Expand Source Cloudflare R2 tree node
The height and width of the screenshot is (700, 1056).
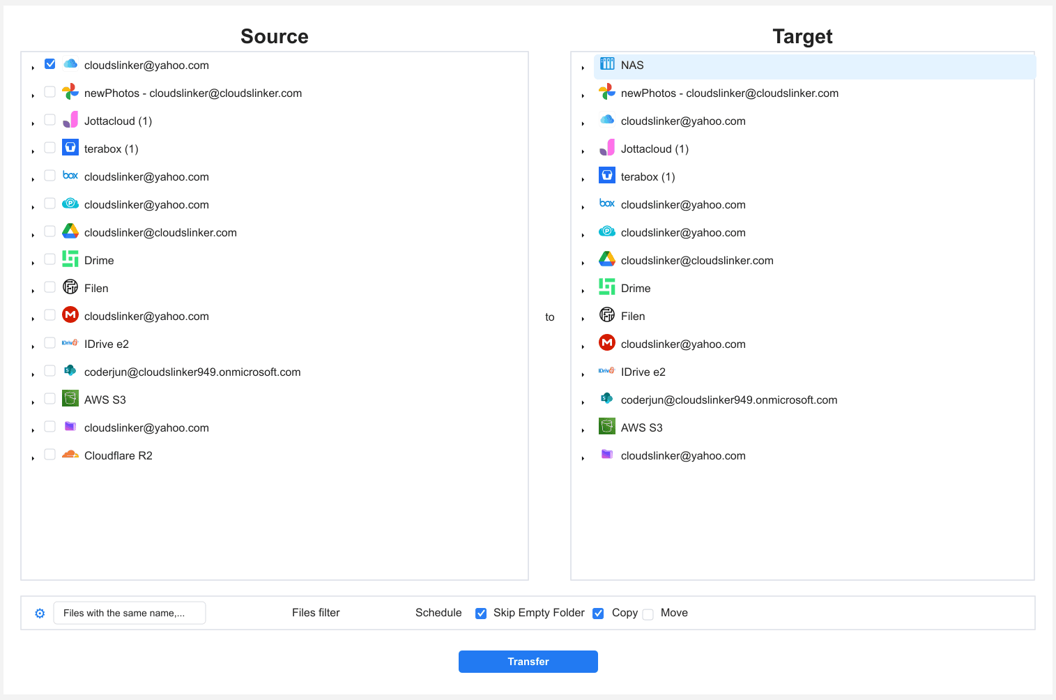click(x=33, y=458)
